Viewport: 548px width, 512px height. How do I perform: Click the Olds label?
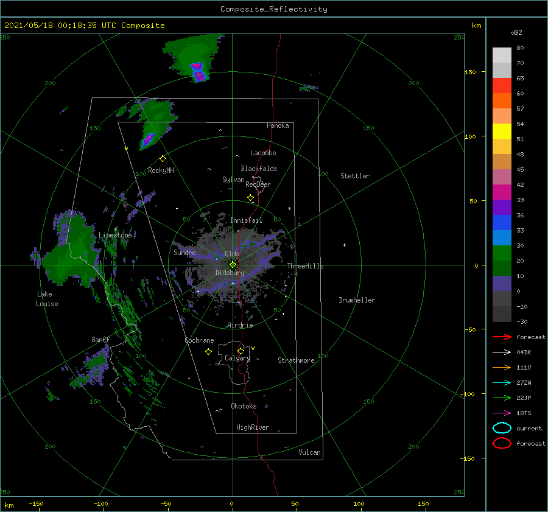232,254
